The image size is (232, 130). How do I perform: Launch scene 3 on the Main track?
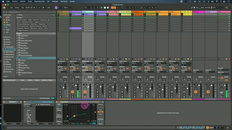tap(218, 19)
